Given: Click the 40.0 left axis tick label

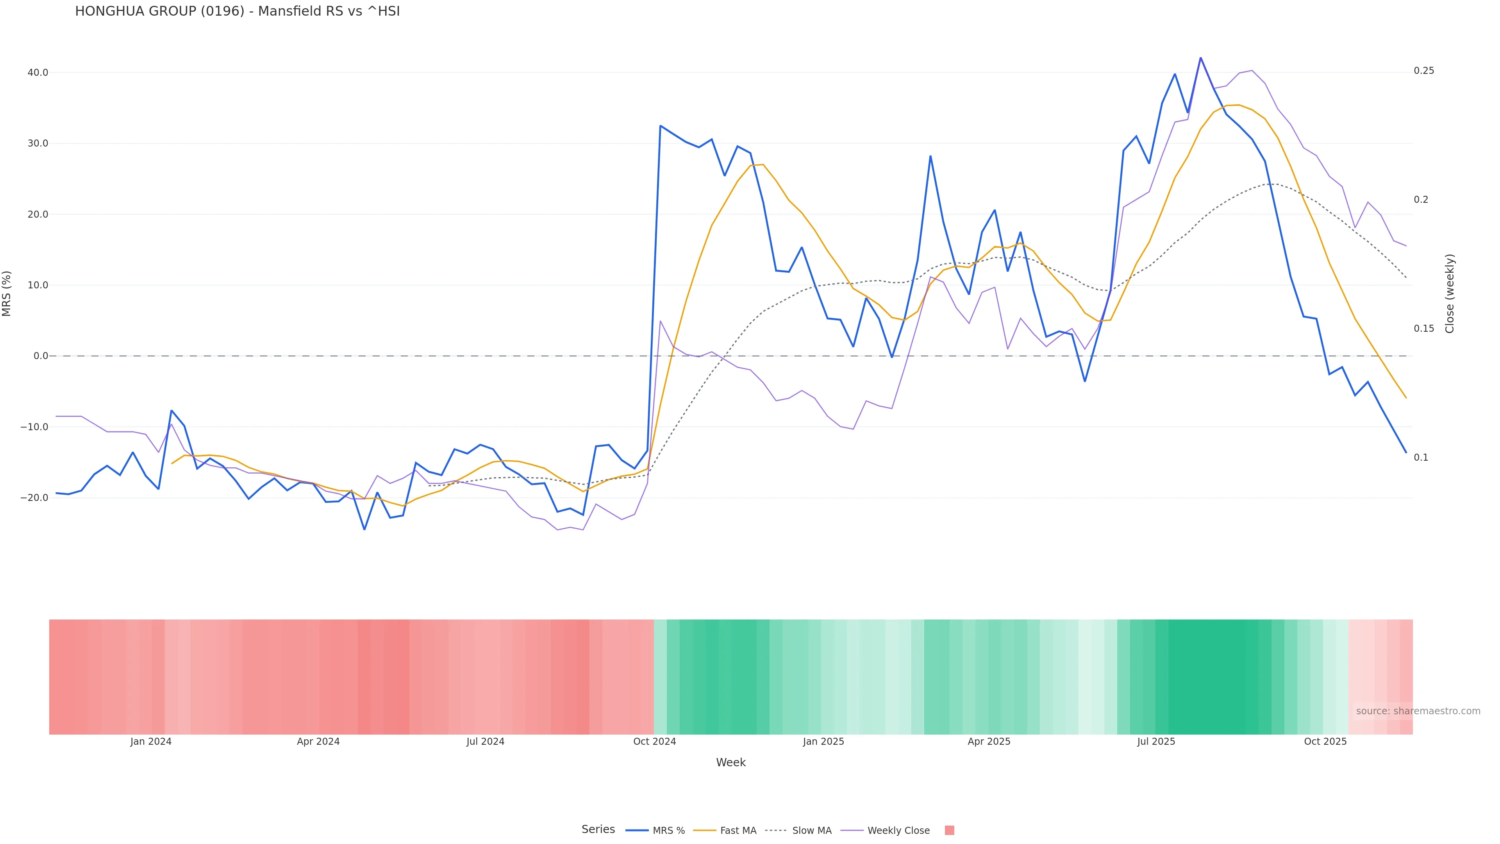Looking at the screenshot, I should click(x=38, y=72).
